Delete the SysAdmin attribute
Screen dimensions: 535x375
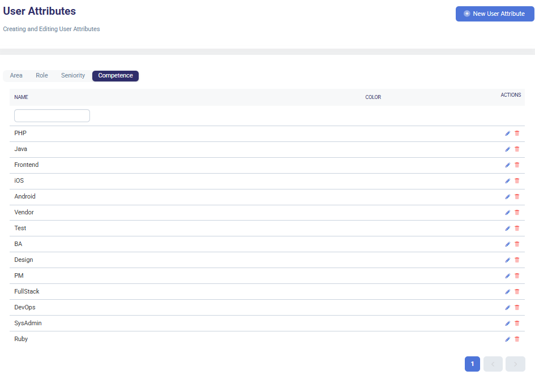[517, 324]
